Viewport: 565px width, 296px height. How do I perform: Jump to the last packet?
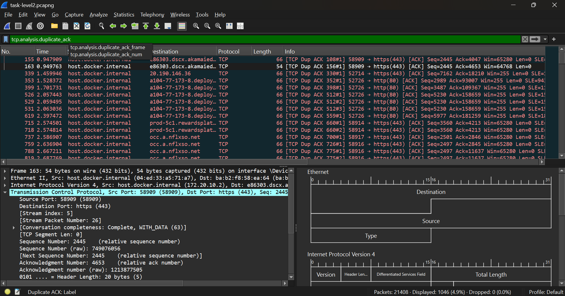tap(157, 26)
